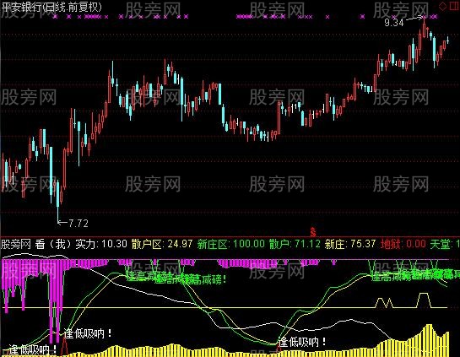The width and height of the screenshot is (460, 357).
Task: Select the 看（我）实力: 10.30 indicator value
Action: pyautogui.click(x=81, y=244)
